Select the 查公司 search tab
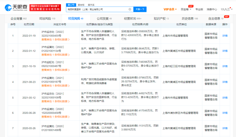236x137 pixels. (71, 5)
